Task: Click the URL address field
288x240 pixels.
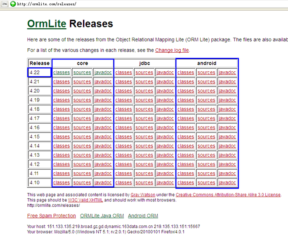Action: point(47,4)
